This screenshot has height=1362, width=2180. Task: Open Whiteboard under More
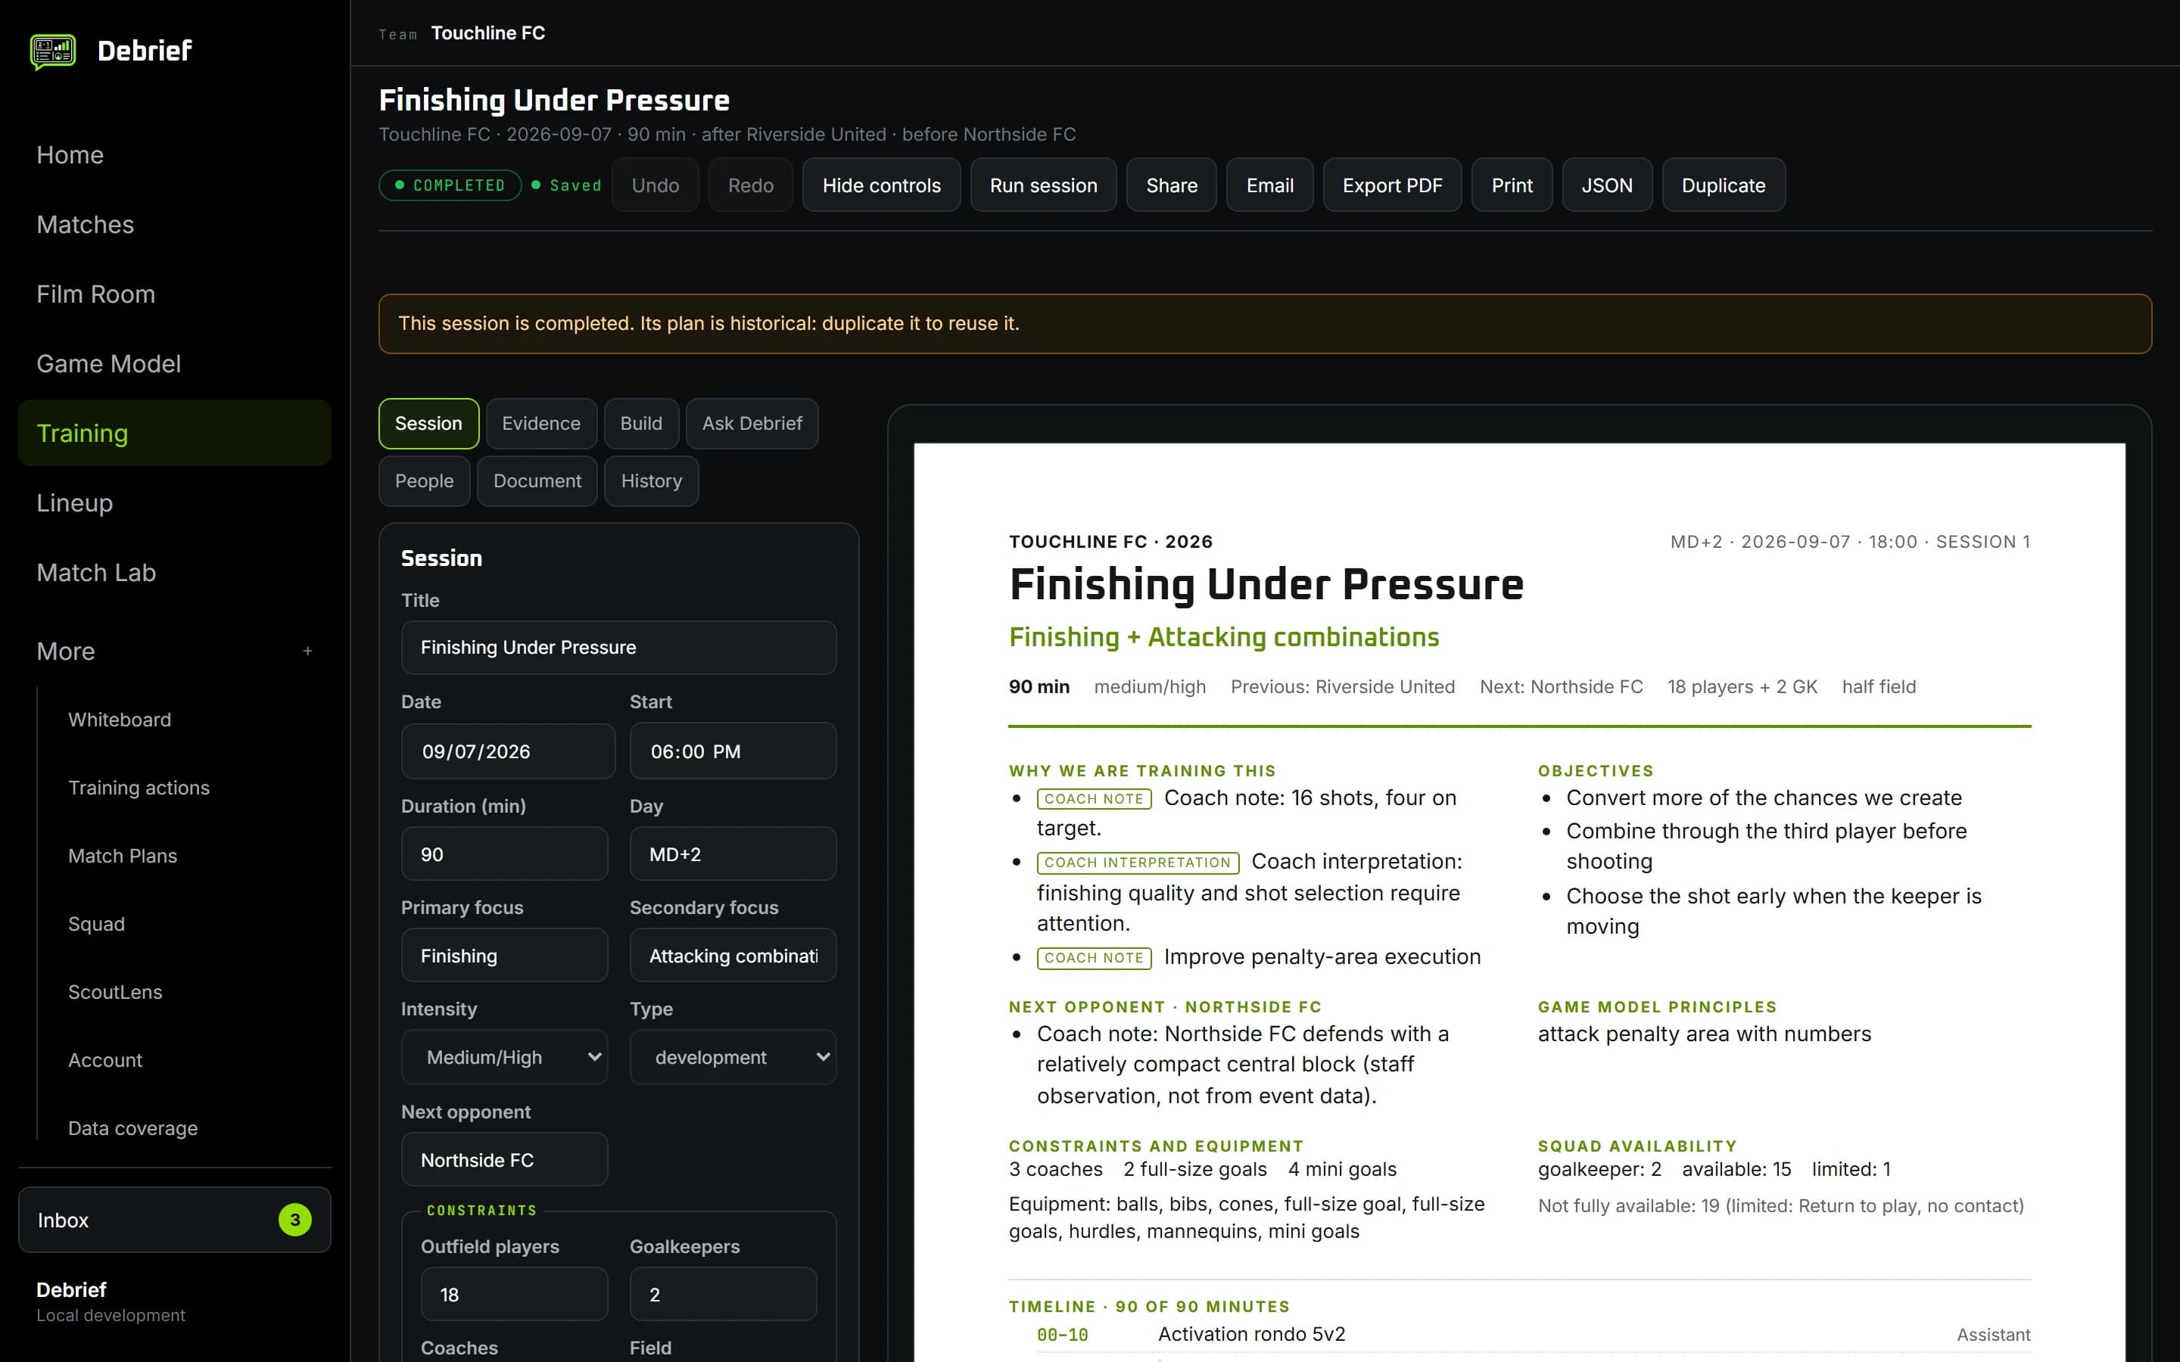[x=120, y=720]
